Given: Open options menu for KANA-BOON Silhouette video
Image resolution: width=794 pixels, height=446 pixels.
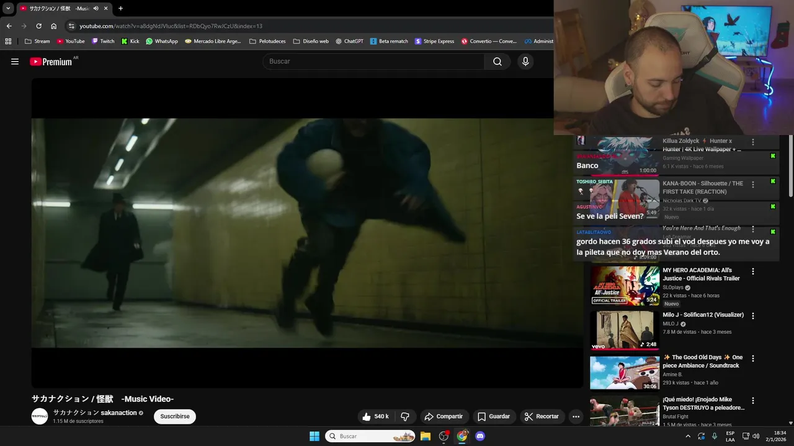Looking at the screenshot, I should coord(753,185).
